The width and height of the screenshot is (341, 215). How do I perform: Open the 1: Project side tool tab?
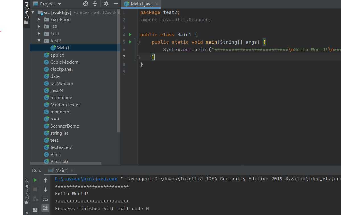[x=26, y=10]
